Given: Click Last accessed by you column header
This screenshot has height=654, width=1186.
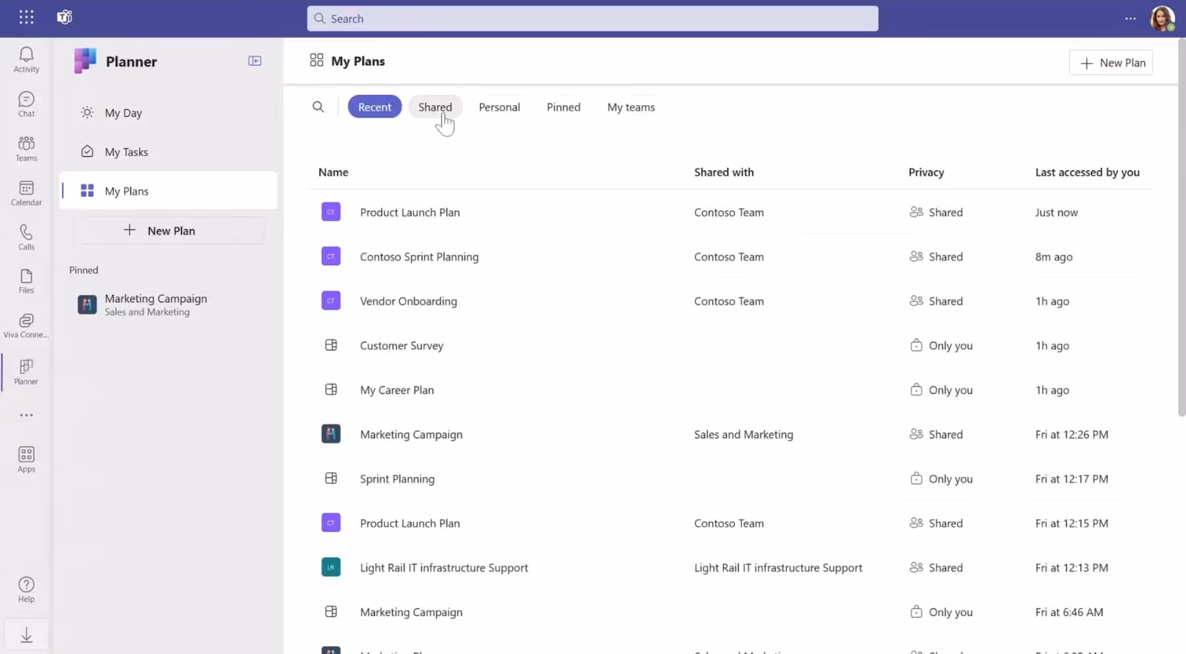Looking at the screenshot, I should [1087, 172].
